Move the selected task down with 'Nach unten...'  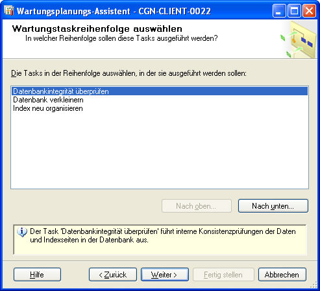[x=273, y=206]
